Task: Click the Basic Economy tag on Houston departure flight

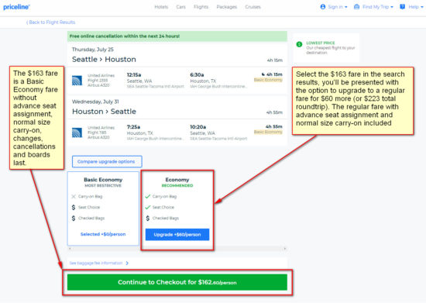Action: (268, 132)
